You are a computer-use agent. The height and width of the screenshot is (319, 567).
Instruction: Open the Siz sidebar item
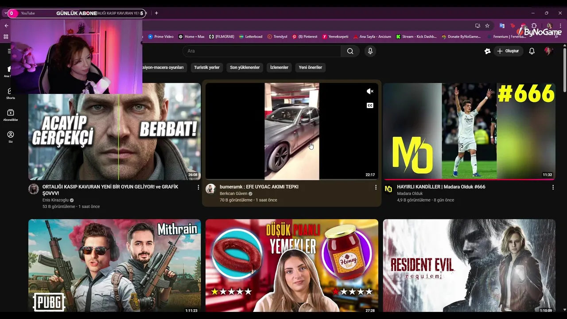(11, 137)
